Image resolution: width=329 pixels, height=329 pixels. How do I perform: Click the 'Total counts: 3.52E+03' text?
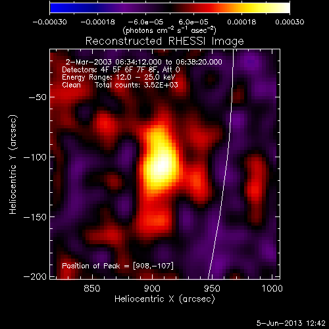[x=136, y=85]
